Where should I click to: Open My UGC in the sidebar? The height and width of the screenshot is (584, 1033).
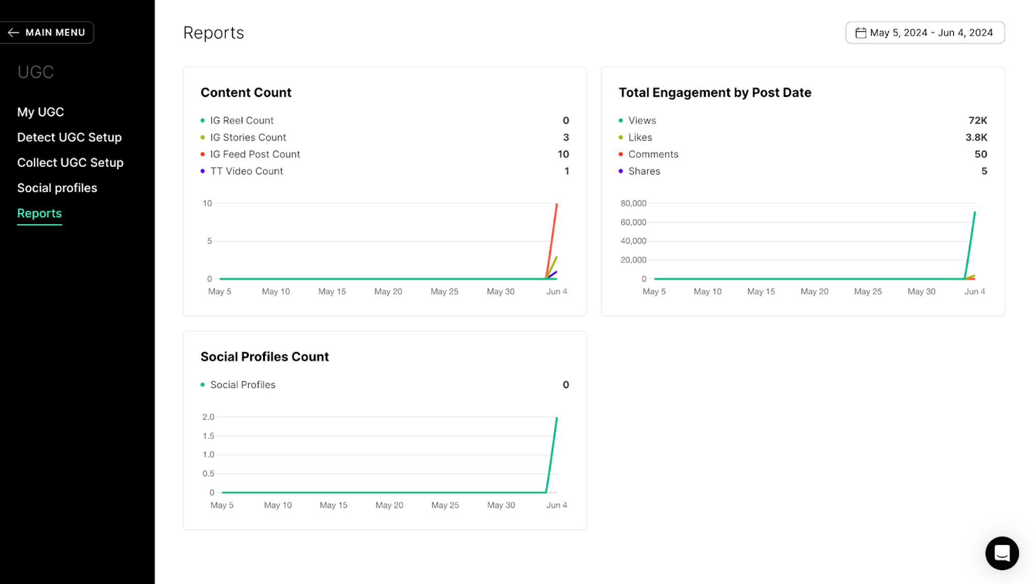(x=40, y=112)
